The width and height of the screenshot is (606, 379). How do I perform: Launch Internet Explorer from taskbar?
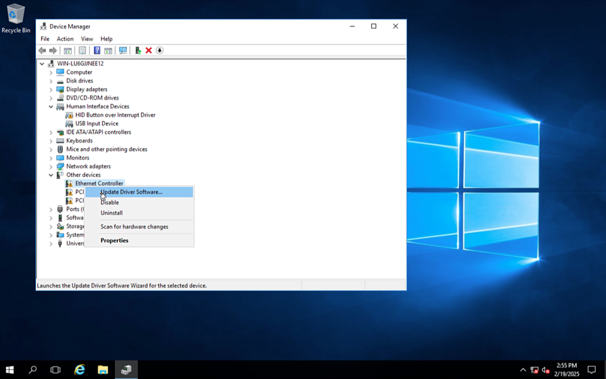[x=79, y=370]
